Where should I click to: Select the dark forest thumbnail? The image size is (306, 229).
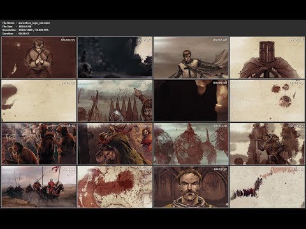pos(115,57)
